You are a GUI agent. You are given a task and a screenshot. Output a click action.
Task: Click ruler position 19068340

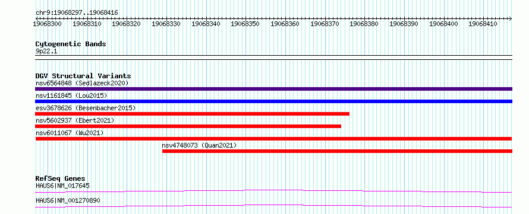point(206,24)
